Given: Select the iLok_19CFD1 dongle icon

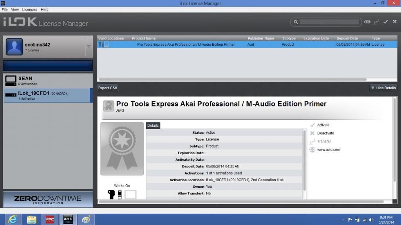Looking at the screenshot, I should pyautogui.click(x=11, y=95).
